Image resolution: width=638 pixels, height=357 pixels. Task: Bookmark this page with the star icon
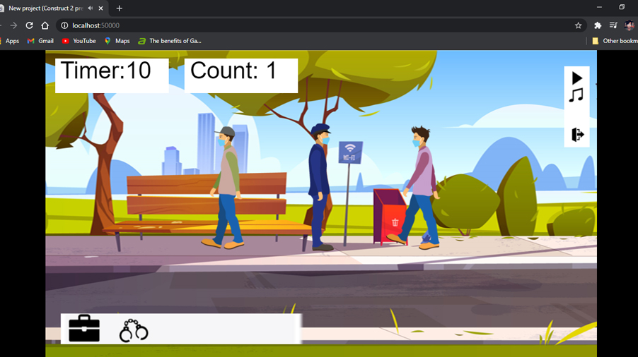click(x=578, y=25)
